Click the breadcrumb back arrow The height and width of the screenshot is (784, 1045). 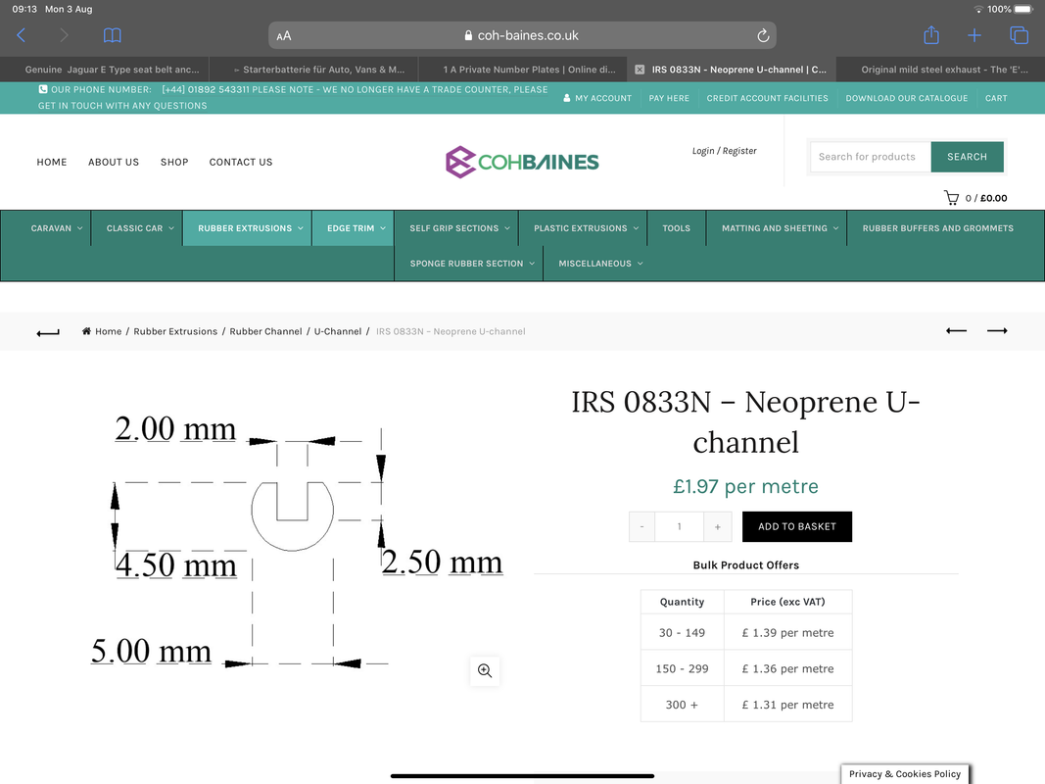click(x=48, y=332)
